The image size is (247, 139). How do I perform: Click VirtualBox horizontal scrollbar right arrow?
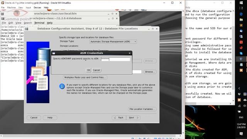tap(180, 136)
